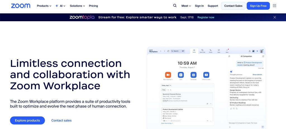Screen dimensions: 286x129
Task: Switch to the Team Chat tab
Action: 202,51
